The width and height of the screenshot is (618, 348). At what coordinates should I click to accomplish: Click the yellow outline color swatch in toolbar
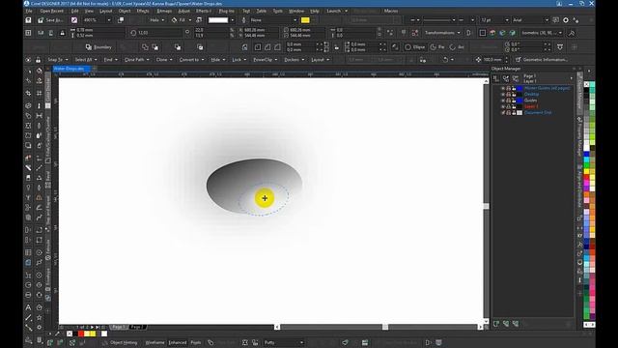(x=305, y=20)
